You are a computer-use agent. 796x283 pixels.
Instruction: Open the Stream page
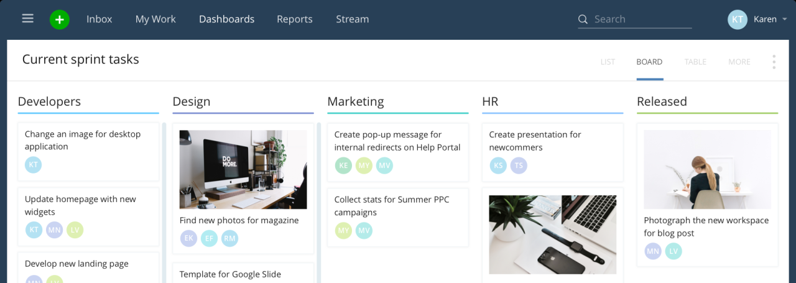pos(352,19)
